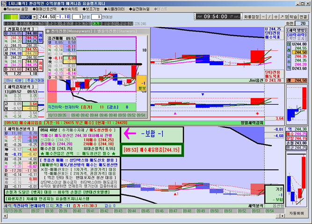Click the [09:53] 매수세유입중[244.15] alert box
The image size is (312, 224).
click(x=152, y=150)
